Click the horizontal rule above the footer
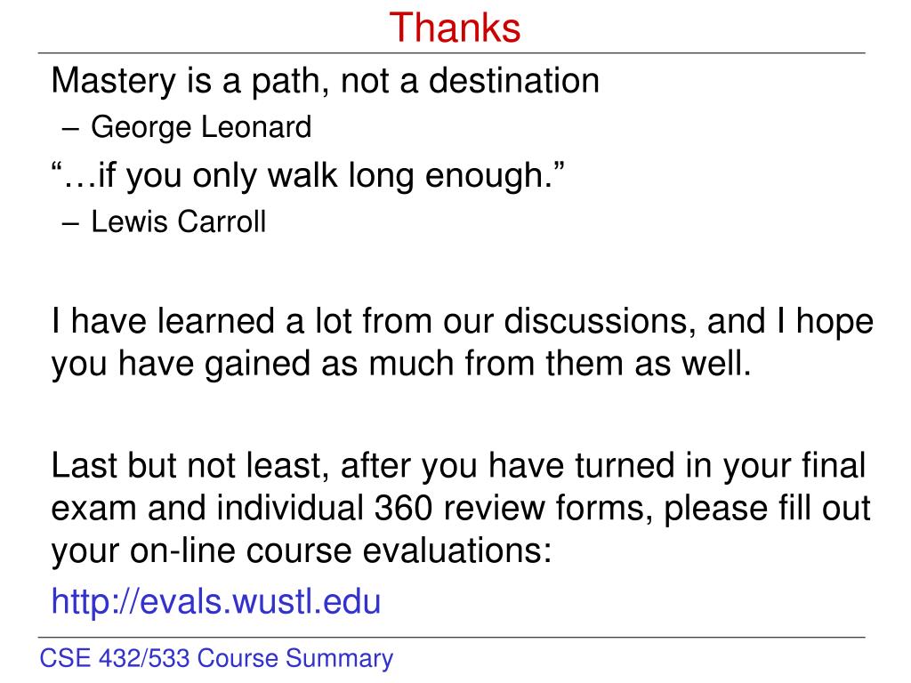Viewport: 911px width, 683px height. click(451, 637)
